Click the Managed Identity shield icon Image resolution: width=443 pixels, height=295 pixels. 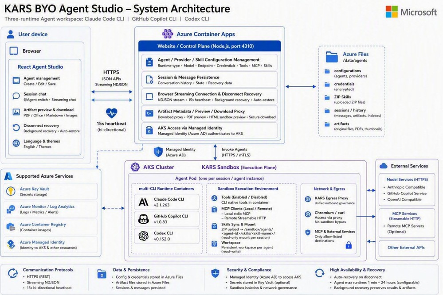(x=158, y=152)
